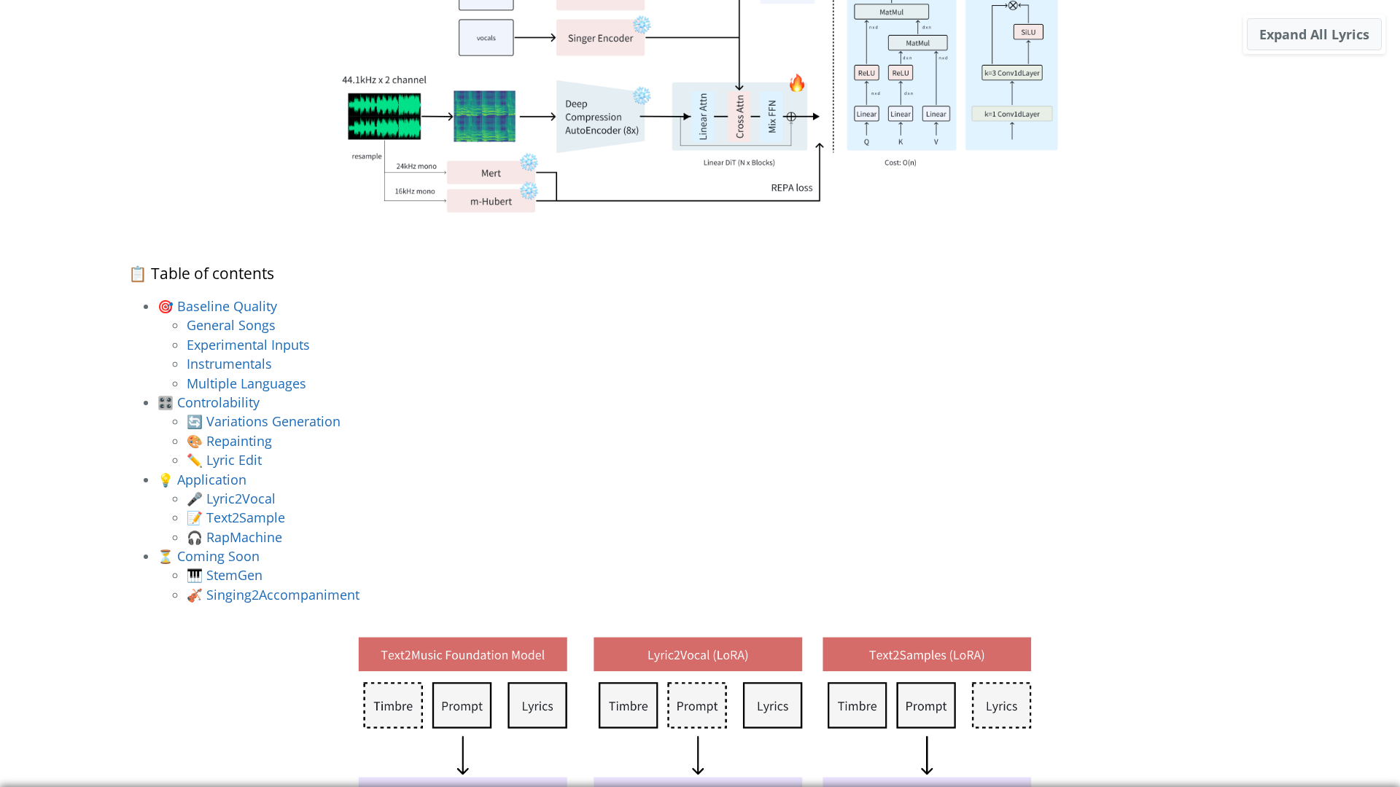Click the Text2Music Foundation Model diagram header
Viewport: 1400px width, 787px height.
[x=462, y=654]
